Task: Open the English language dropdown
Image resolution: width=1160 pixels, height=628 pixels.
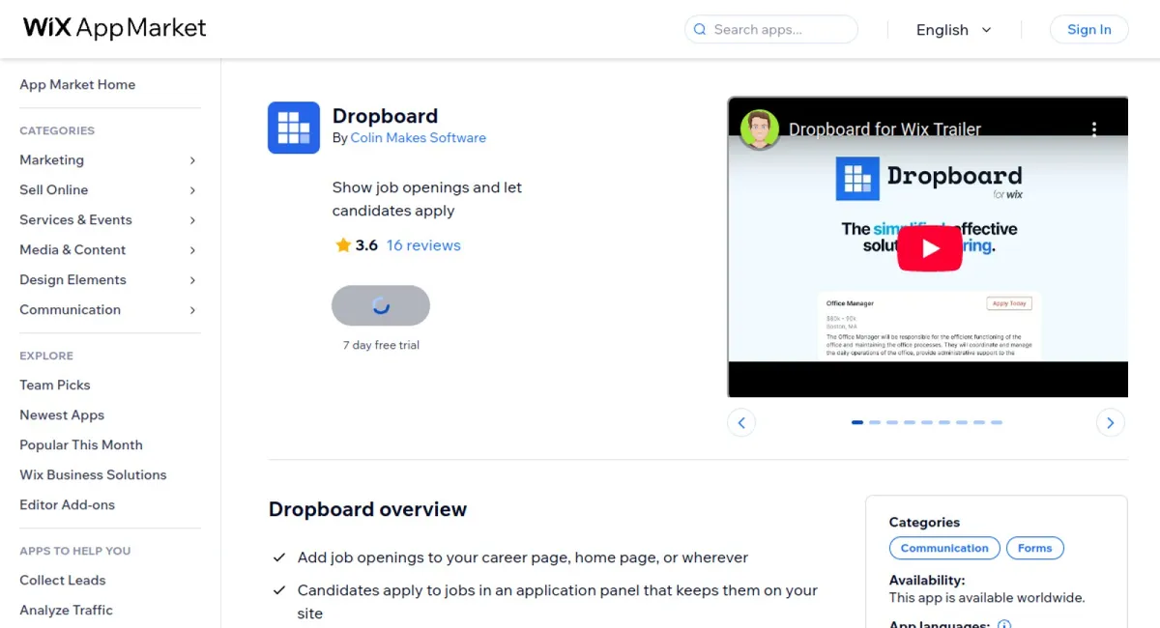Action: click(x=953, y=30)
